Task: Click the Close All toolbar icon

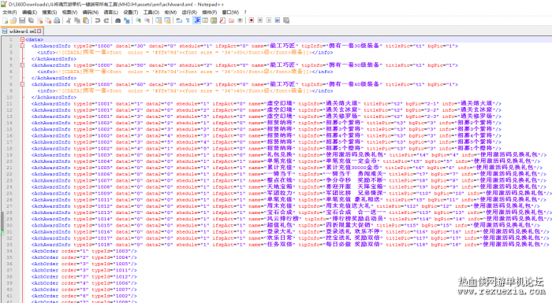Action: (x=48, y=20)
